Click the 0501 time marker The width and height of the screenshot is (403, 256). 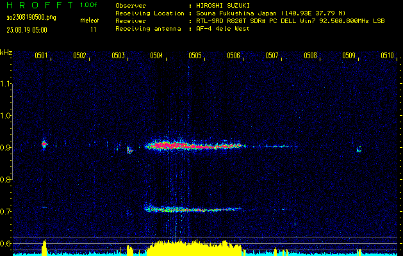point(41,56)
